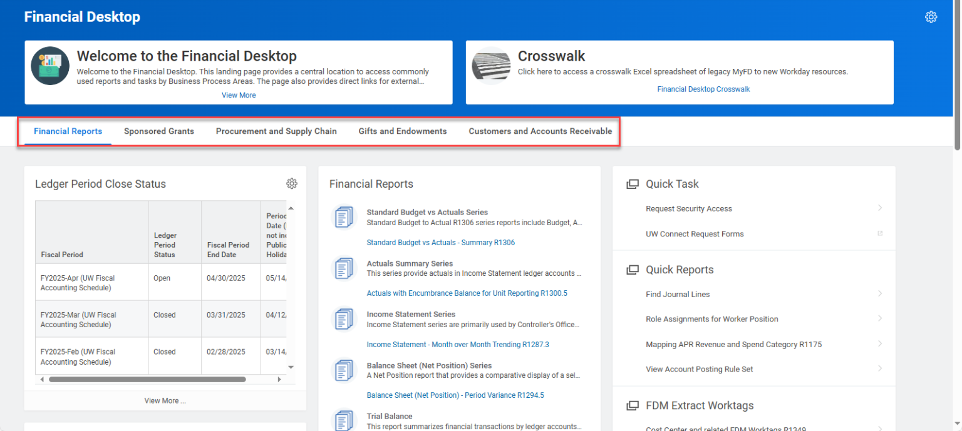The width and height of the screenshot is (962, 431).
Task: Expand the View Account Posting Rule Set chevron
Action: pyautogui.click(x=880, y=368)
